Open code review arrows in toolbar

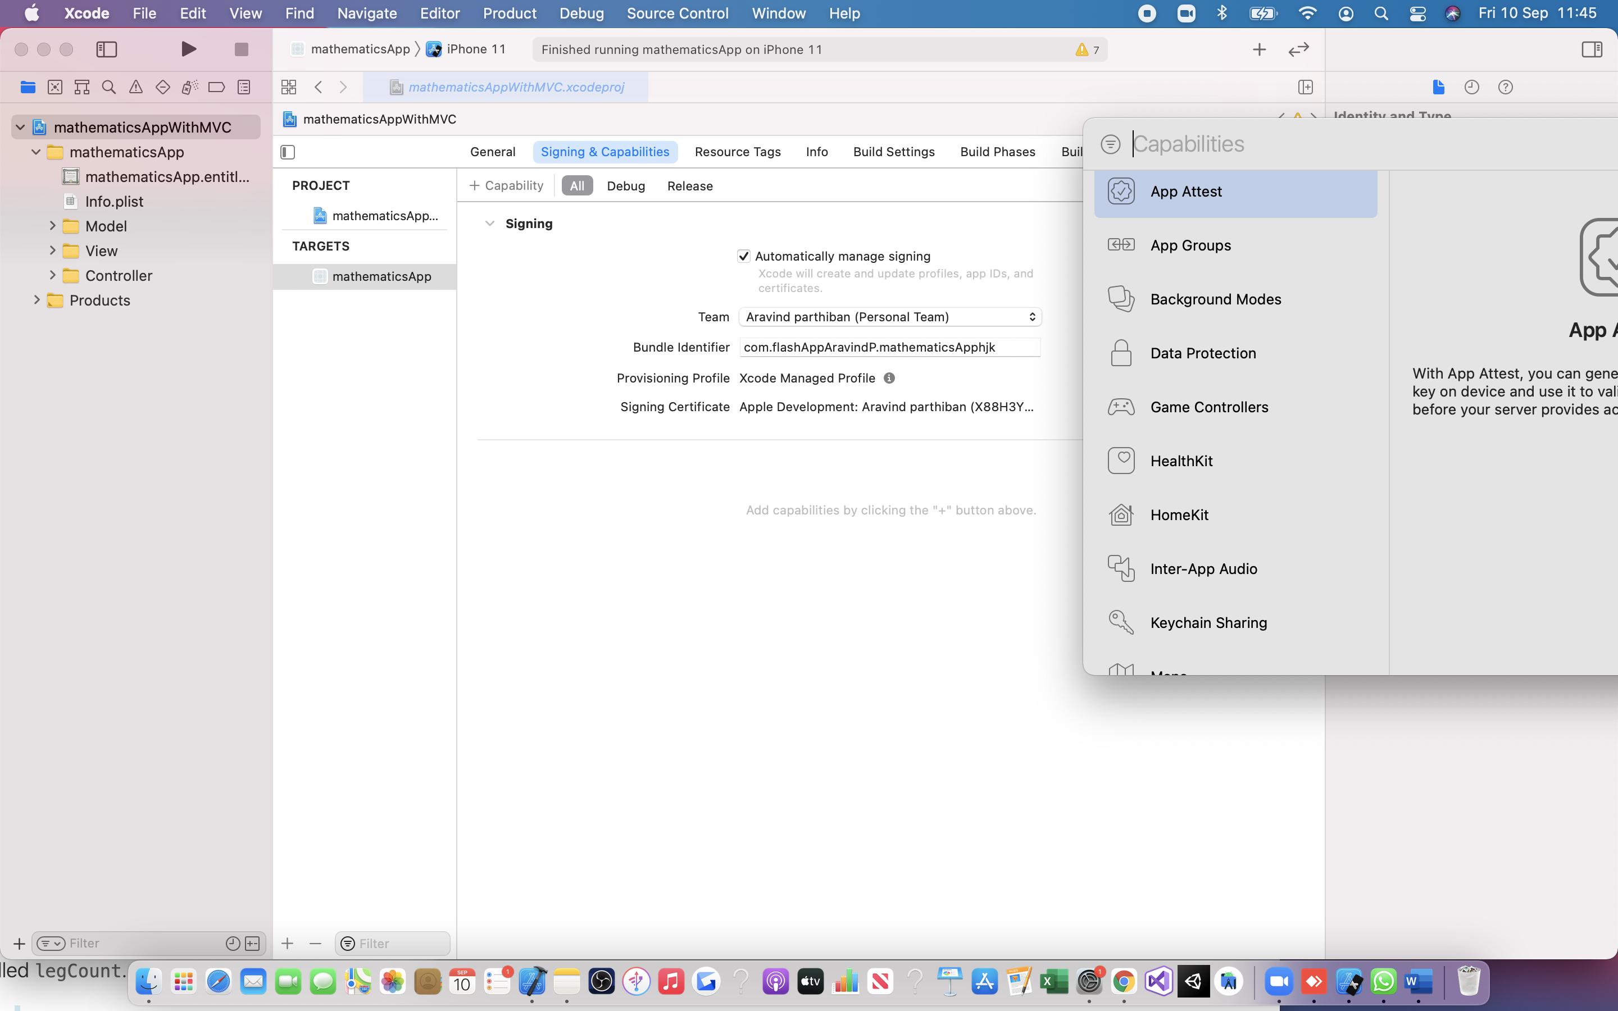coord(1298,49)
